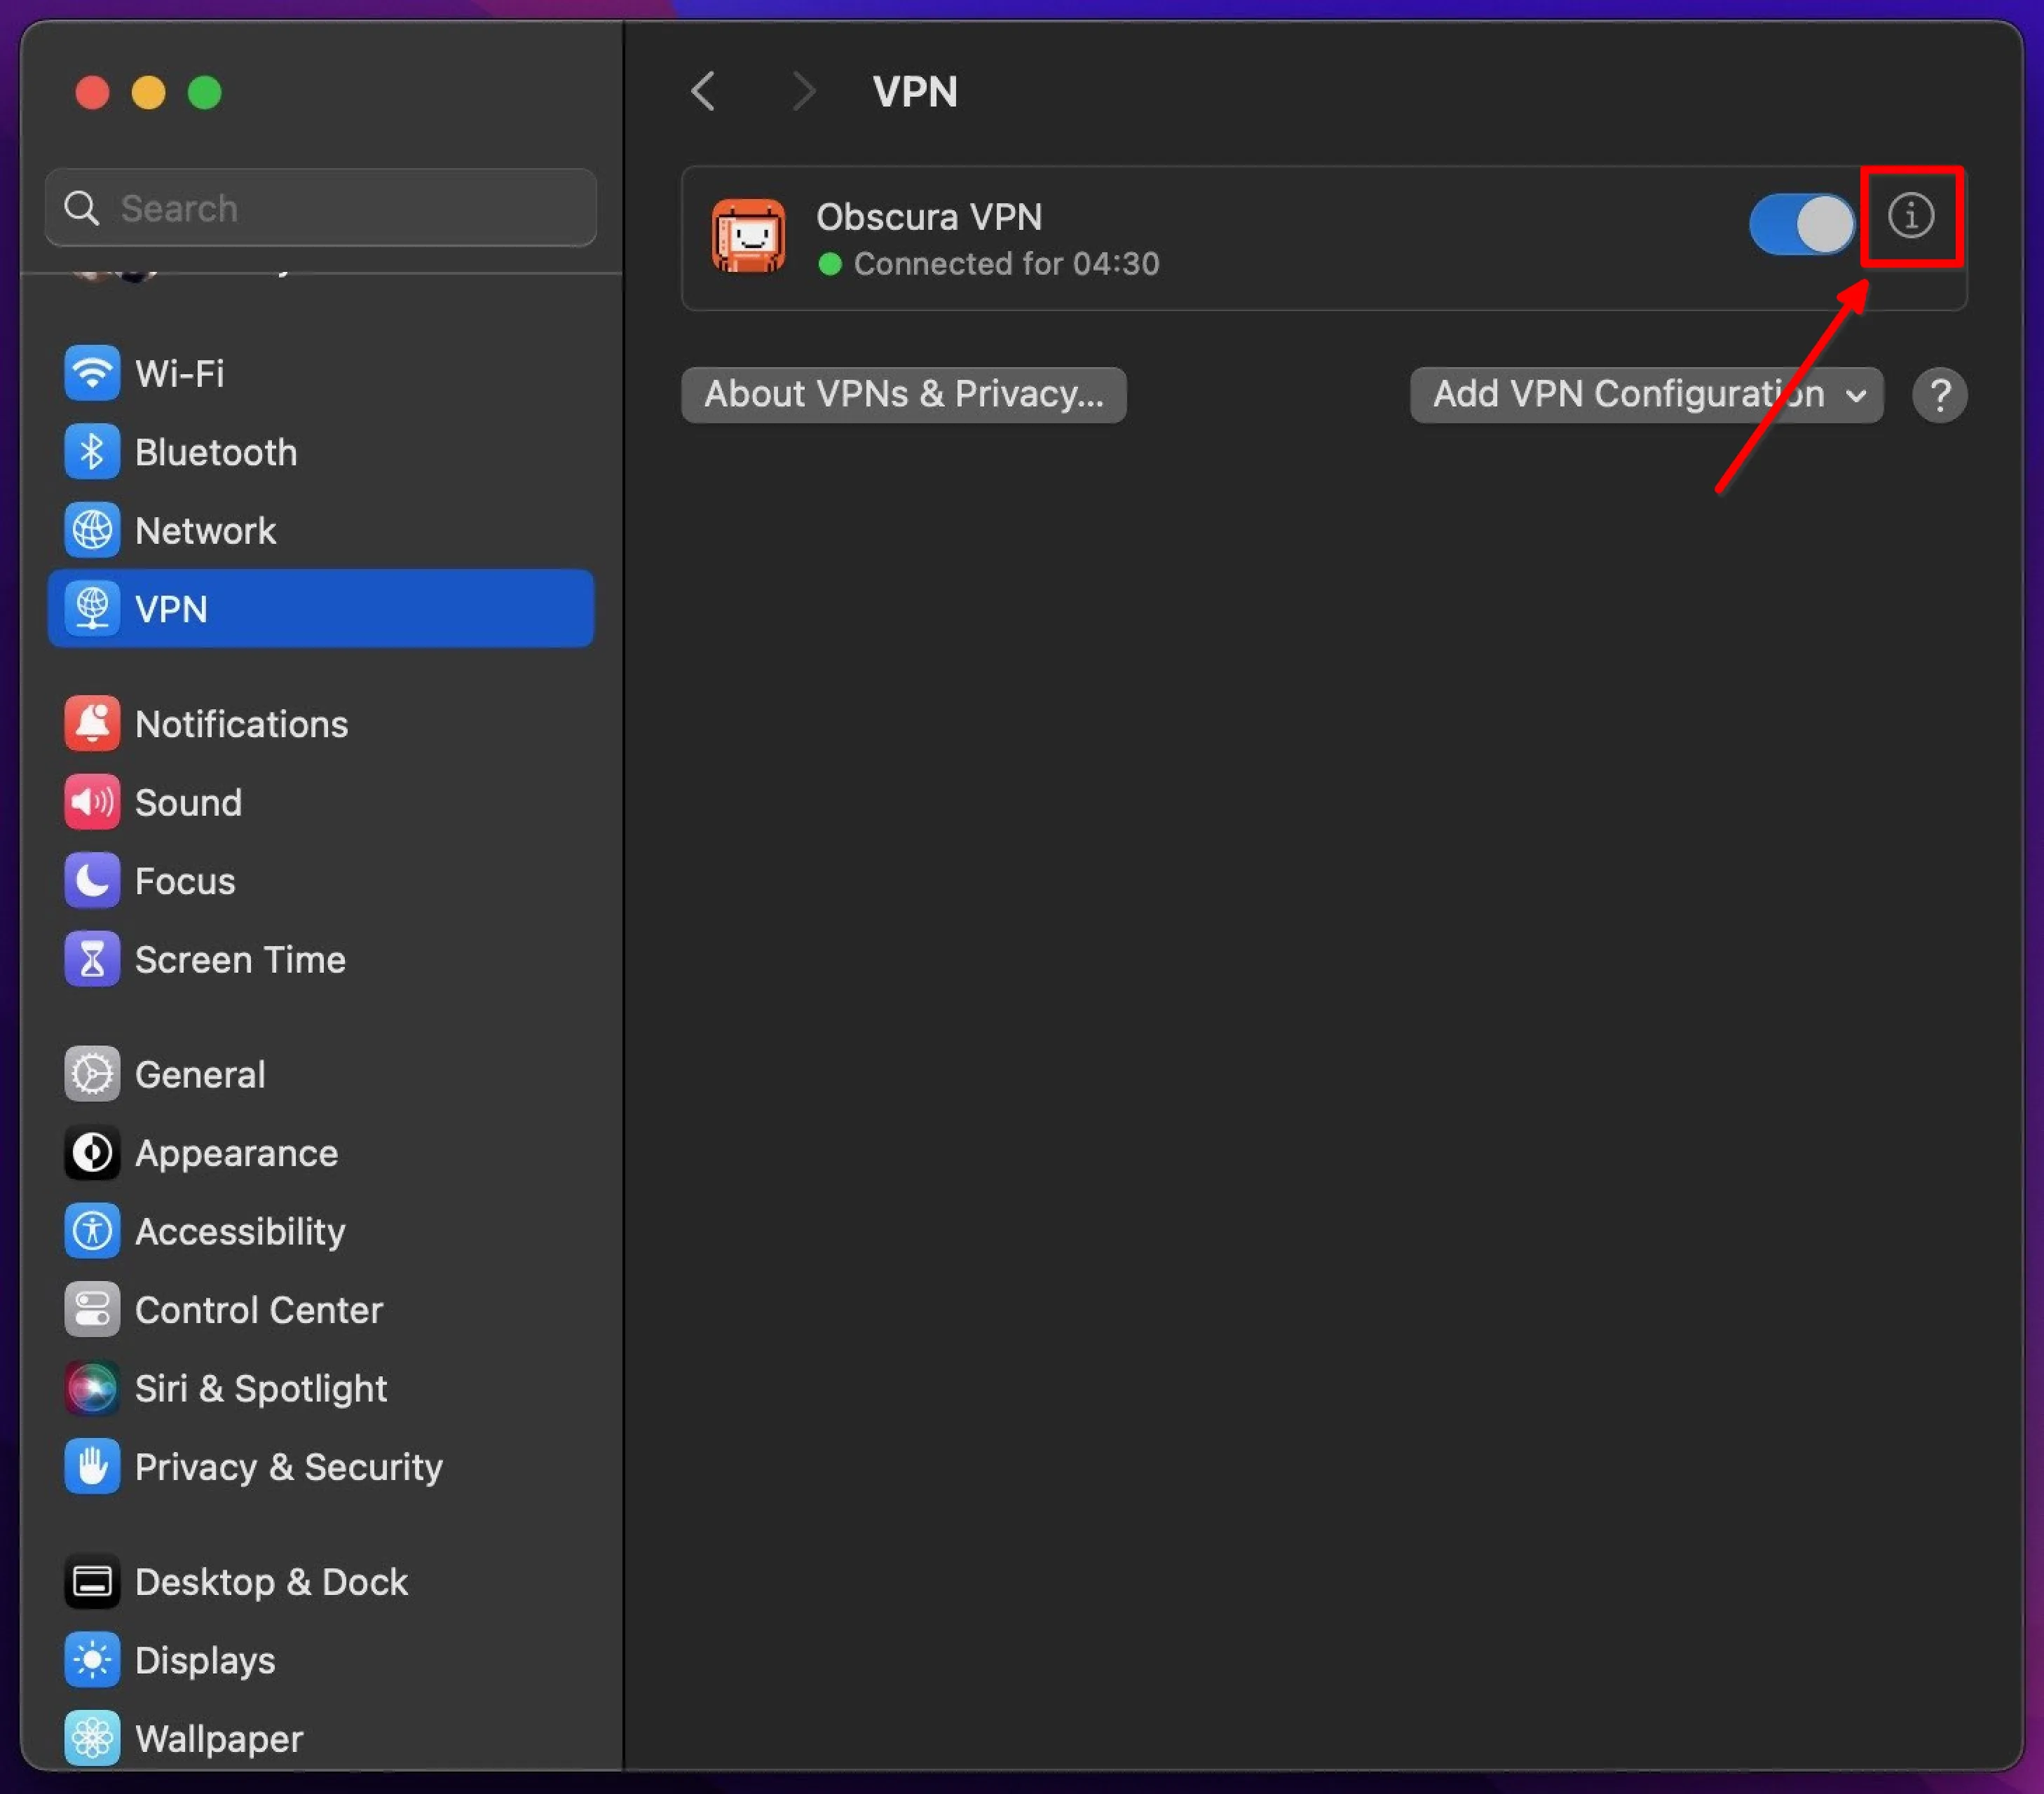
Task: Open Bluetooth settings from the sidebar
Action: click(92, 451)
